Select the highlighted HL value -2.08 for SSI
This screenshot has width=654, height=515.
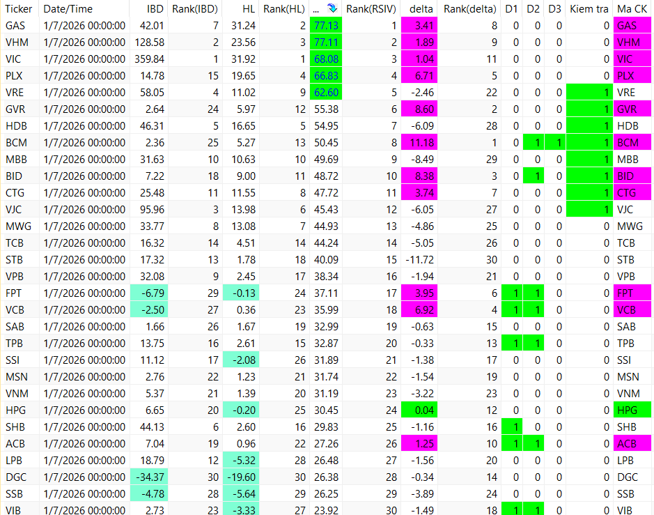click(x=241, y=360)
